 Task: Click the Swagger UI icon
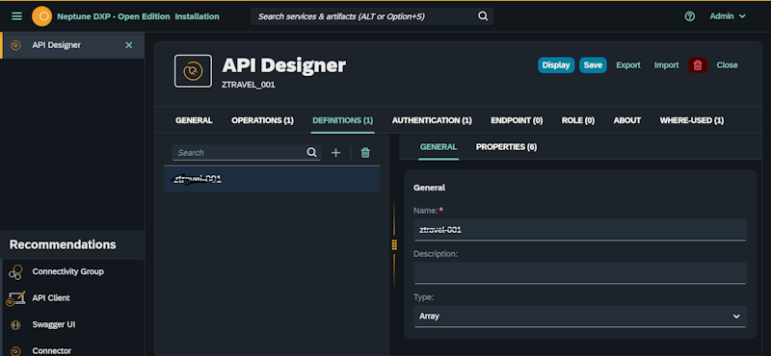pos(15,324)
